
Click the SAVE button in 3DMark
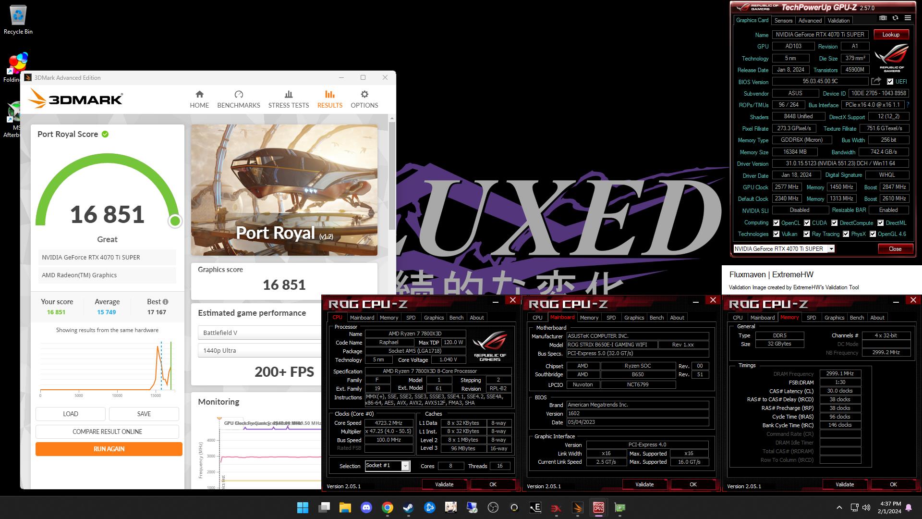point(144,414)
